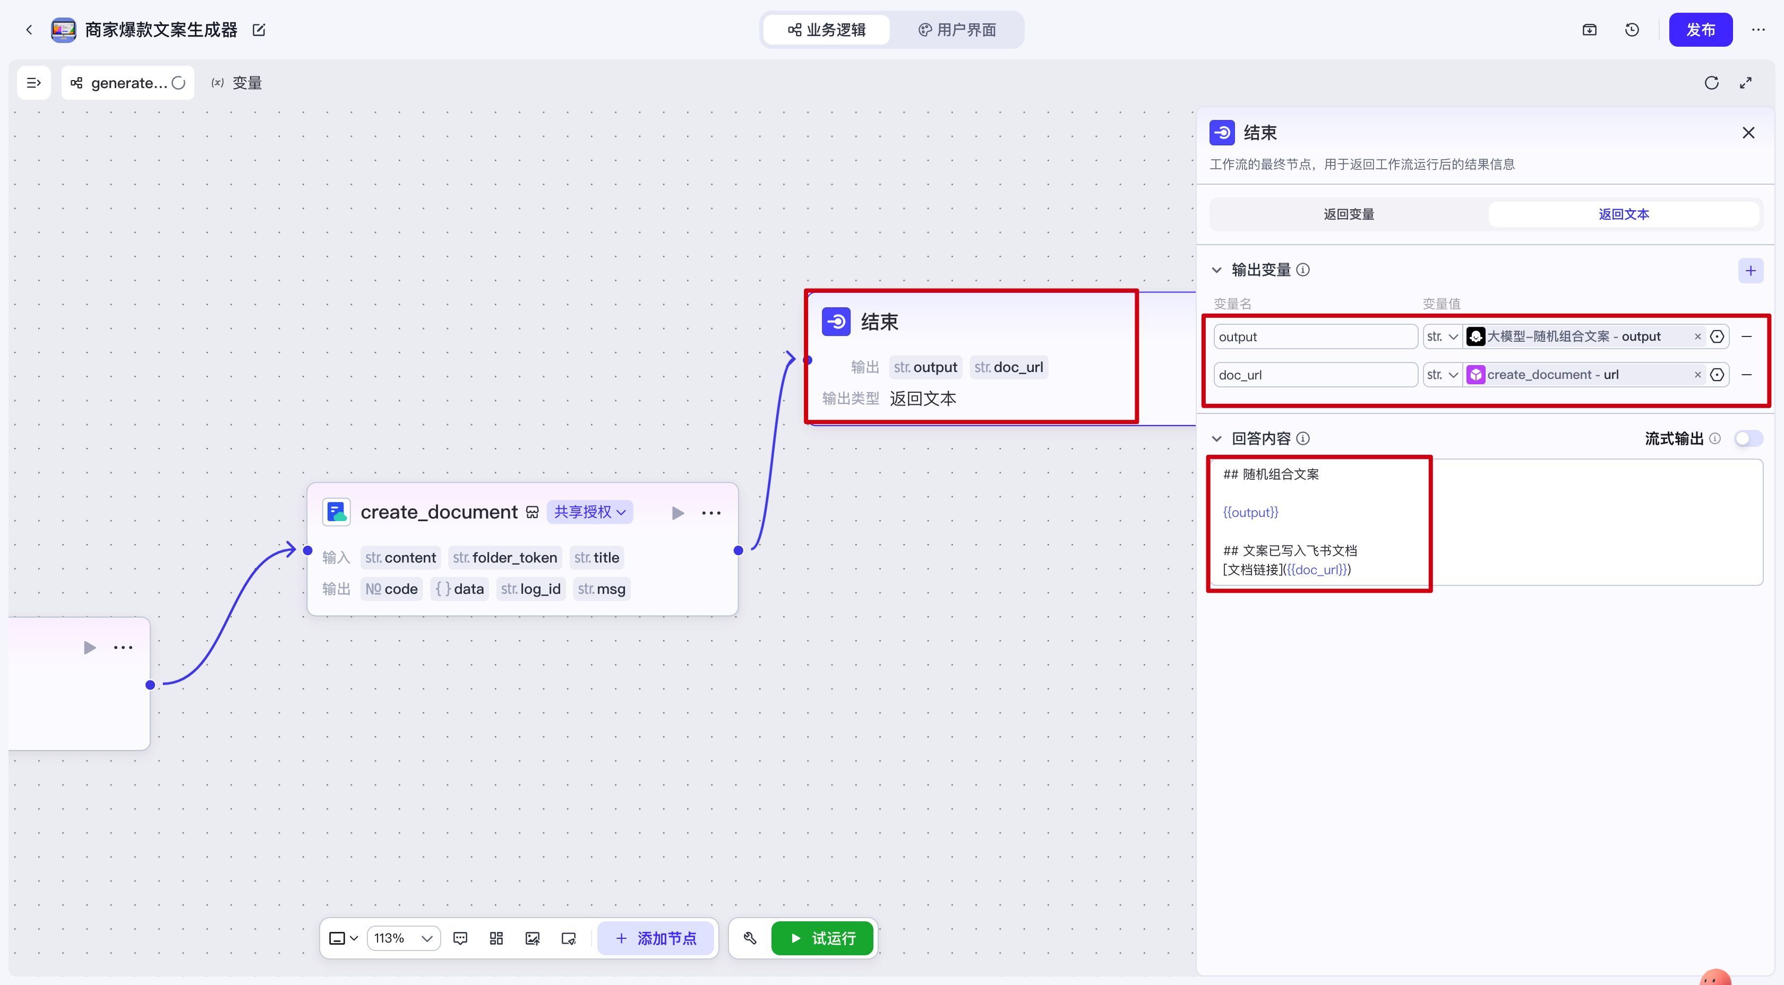1784x985 pixels.
Task: Click the add comment icon in bottom toolbar
Action: click(460, 938)
